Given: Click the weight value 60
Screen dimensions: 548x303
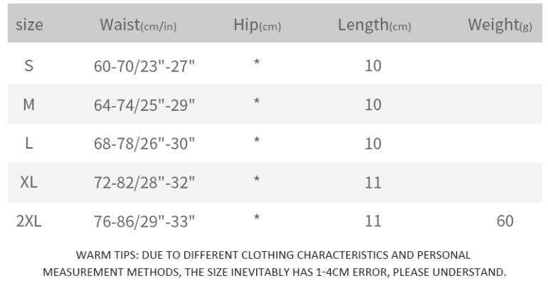Looking at the screenshot, I should 505,221.
